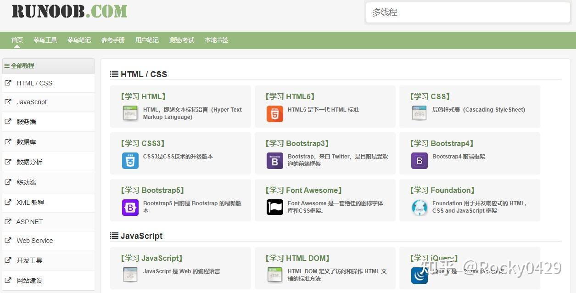576x293 pixels.
Task: Open the 【学习 HTML】 title link
Action: pyautogui.click(x=143, y=96)
